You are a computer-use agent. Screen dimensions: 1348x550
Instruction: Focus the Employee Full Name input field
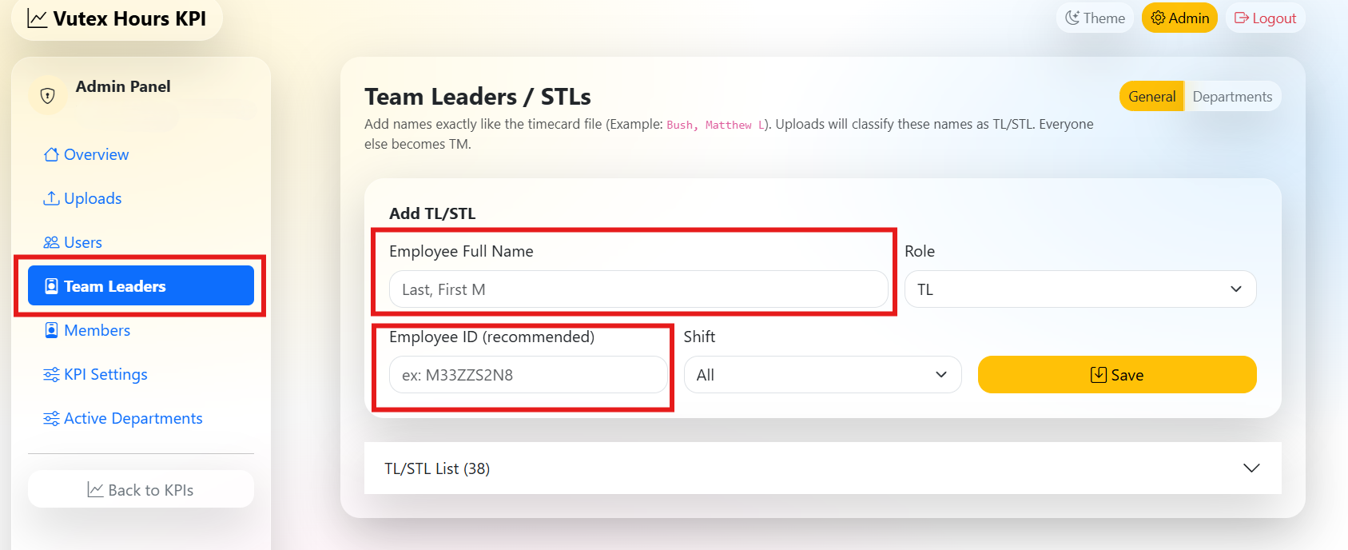tap(638, 289)
